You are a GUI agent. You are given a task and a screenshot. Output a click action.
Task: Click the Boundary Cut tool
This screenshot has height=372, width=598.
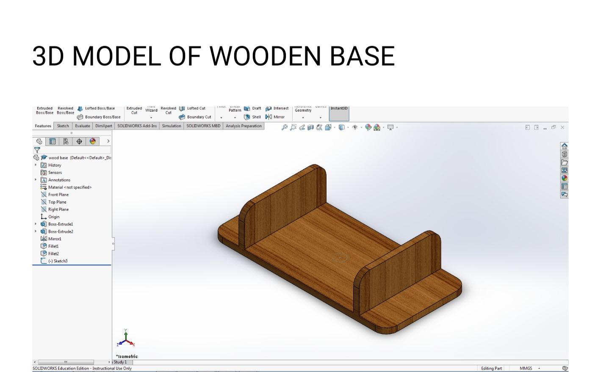click(x=195, y=117)
